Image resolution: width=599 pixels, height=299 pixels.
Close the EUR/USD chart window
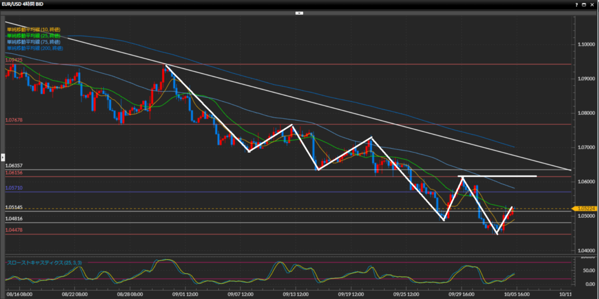[591, 4]
